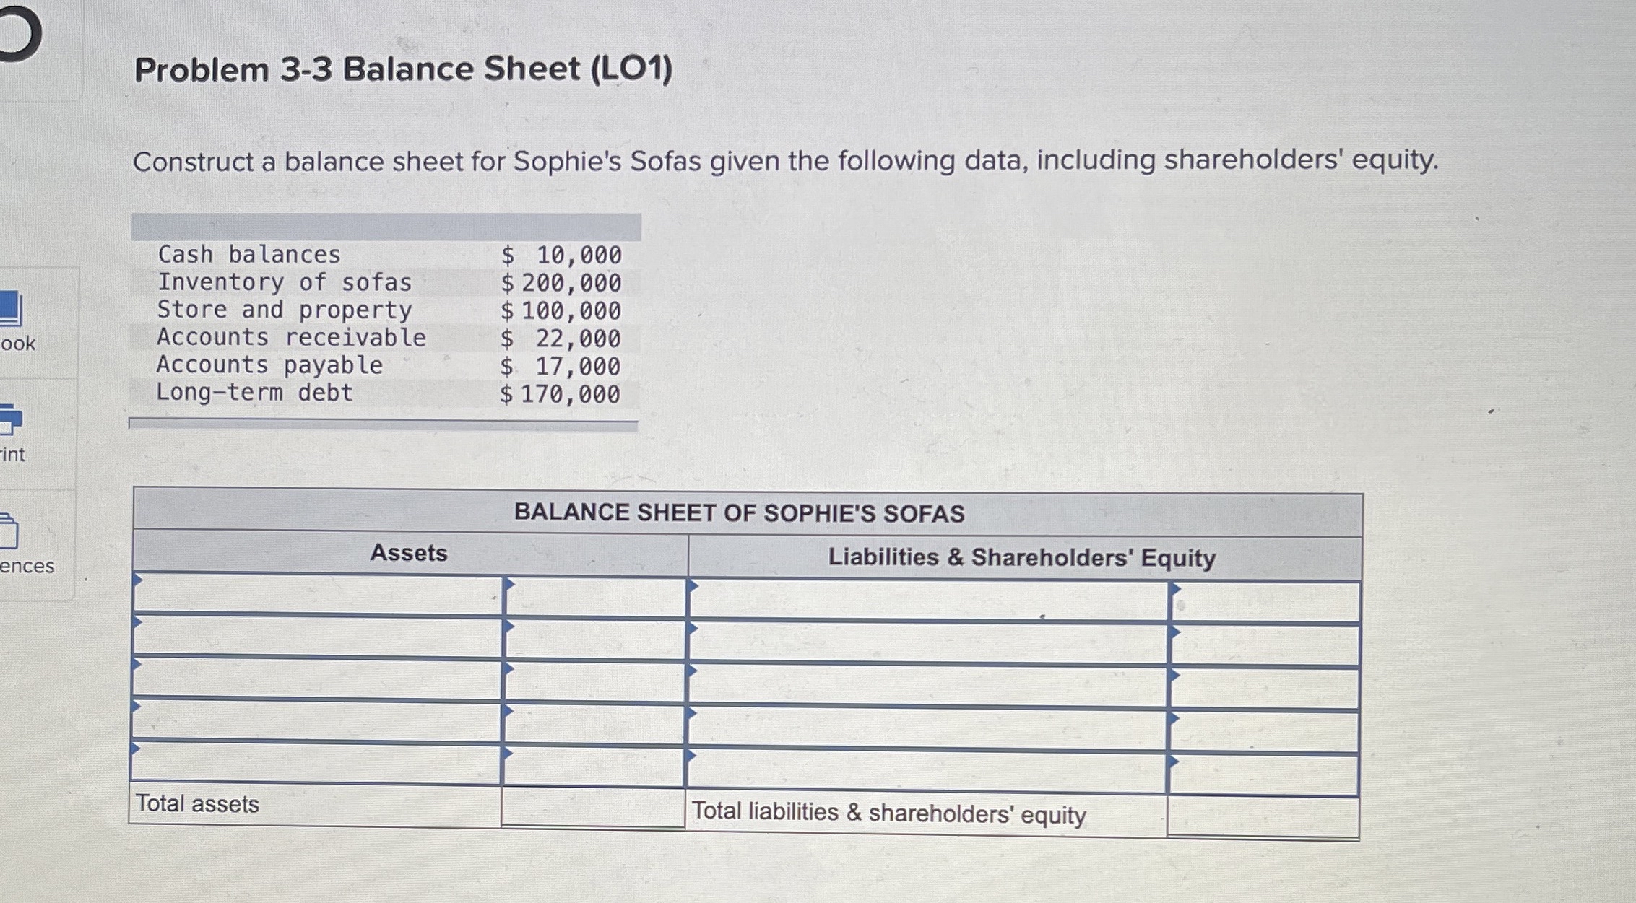Select the BALANCE SHEET OF SOPHIE'S SOFAS title bar
This screenshot has width=1636, height=903.
[737, 511]
